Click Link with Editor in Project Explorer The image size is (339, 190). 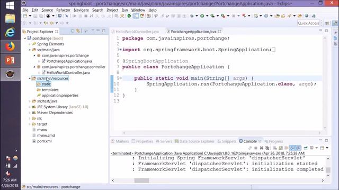[78, 31]
